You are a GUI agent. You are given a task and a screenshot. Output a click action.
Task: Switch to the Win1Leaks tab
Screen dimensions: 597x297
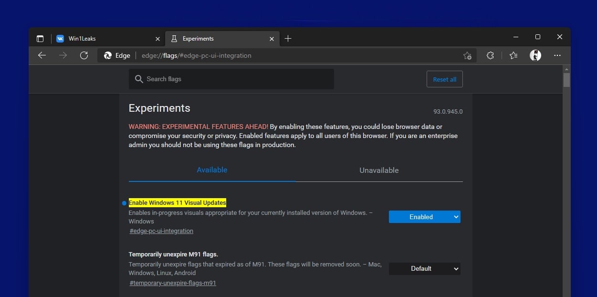[x=108, y=39]
